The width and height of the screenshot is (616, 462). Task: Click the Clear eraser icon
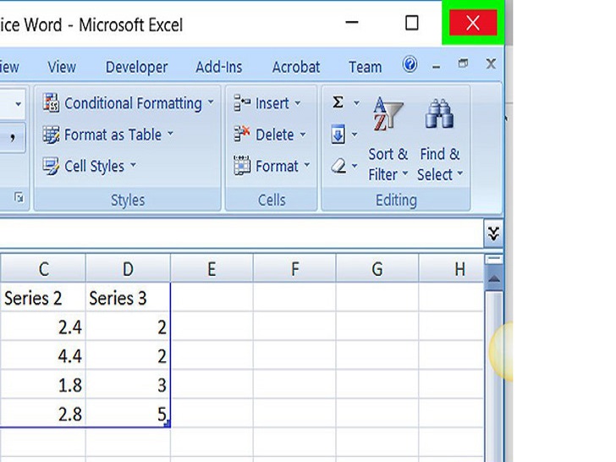click(x=338, y=167)
